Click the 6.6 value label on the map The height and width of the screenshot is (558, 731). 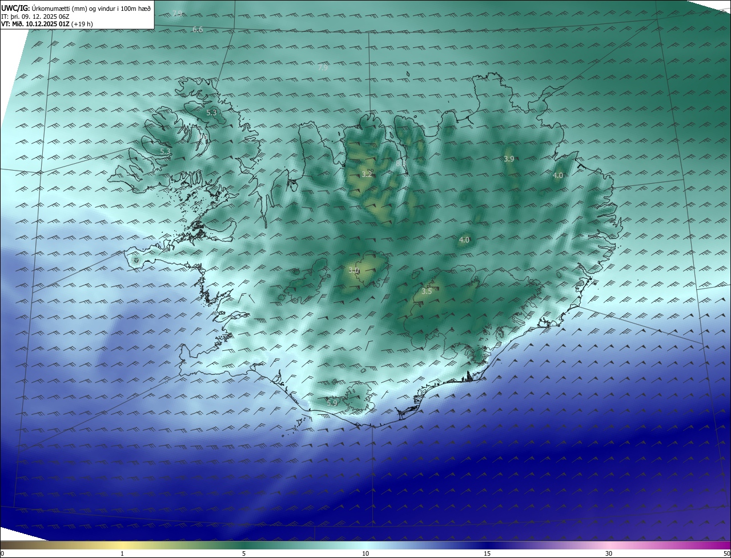click(x=198, y=29)
